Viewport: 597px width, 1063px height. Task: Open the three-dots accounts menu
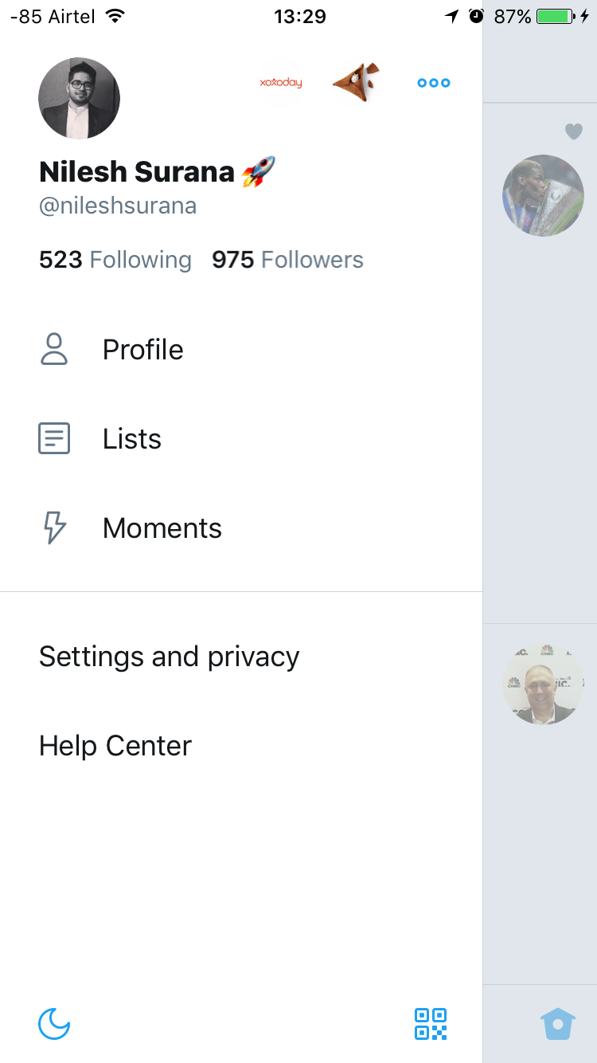coord(434,83)
